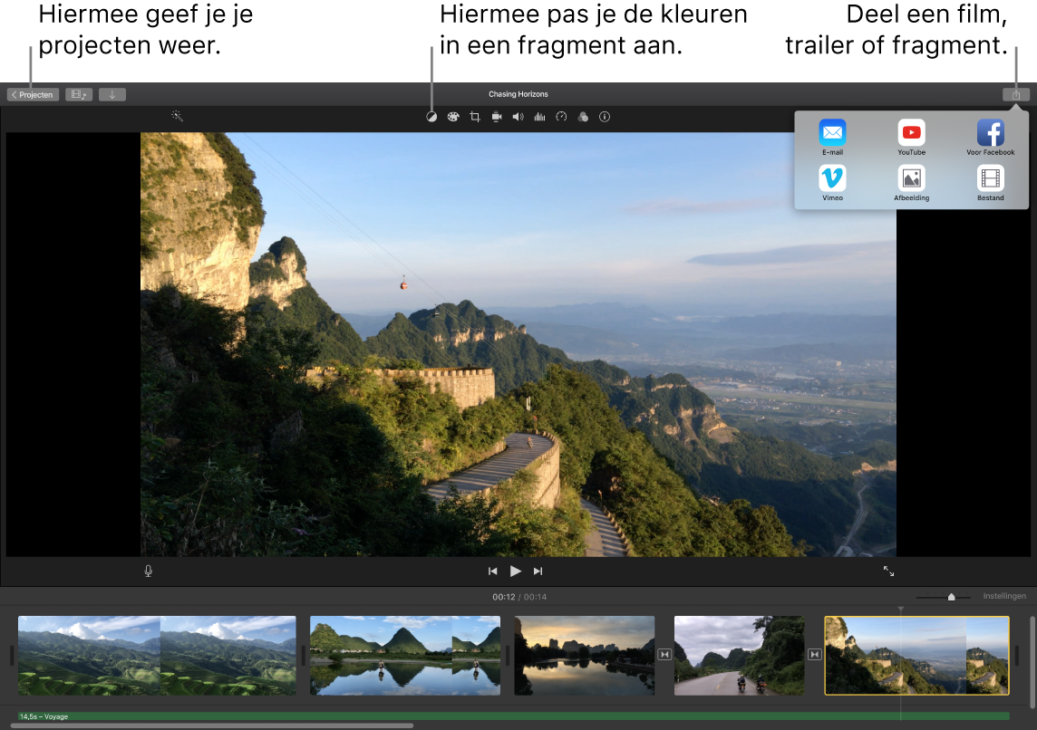Apply magic wand auto-enhance
Image resolution: width=1037 pixels, height=730 pixels.
point(177,116)
